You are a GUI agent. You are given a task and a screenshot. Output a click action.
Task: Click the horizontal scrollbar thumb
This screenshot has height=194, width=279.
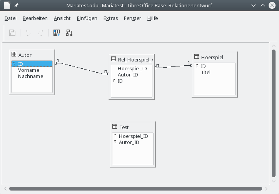pos(135,189)
